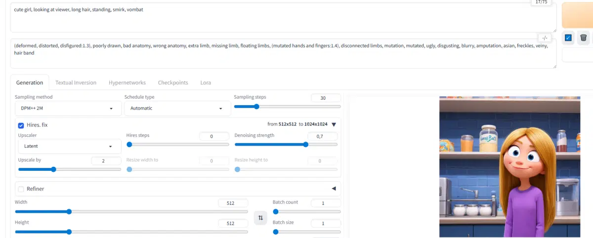Swap width and height with arrows button
The height and width of the screenshot is (238, 593).
tap(260, 218)
